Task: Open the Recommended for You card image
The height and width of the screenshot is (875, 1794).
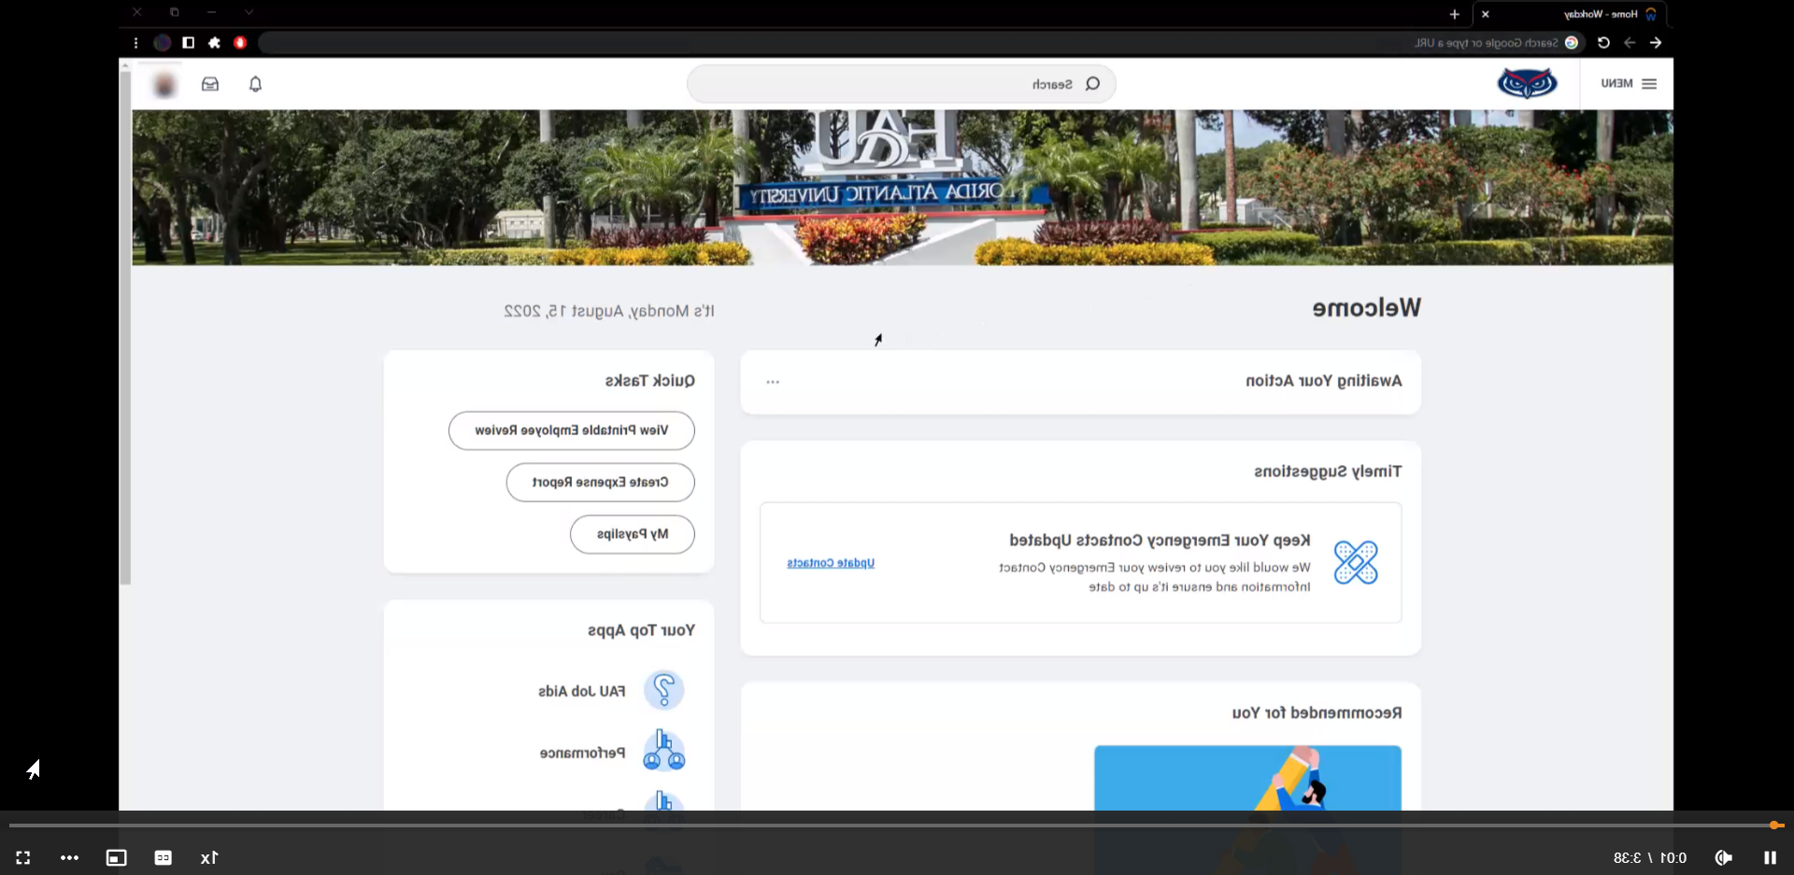Action: [1247, 778]
